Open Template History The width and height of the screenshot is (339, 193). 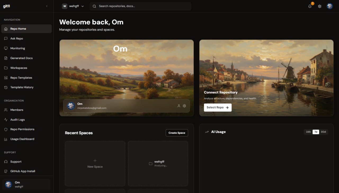21,87
